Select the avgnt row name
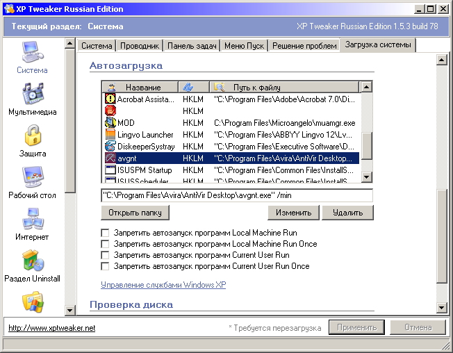The height and width of the screenshot is (353, 453). pos(127,158)
